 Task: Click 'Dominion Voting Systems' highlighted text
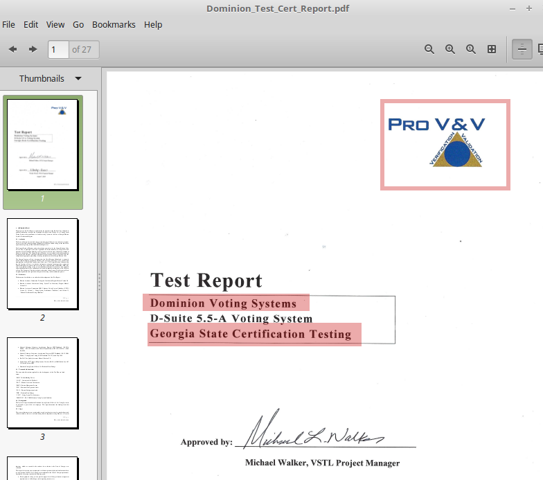click(223, 303)
